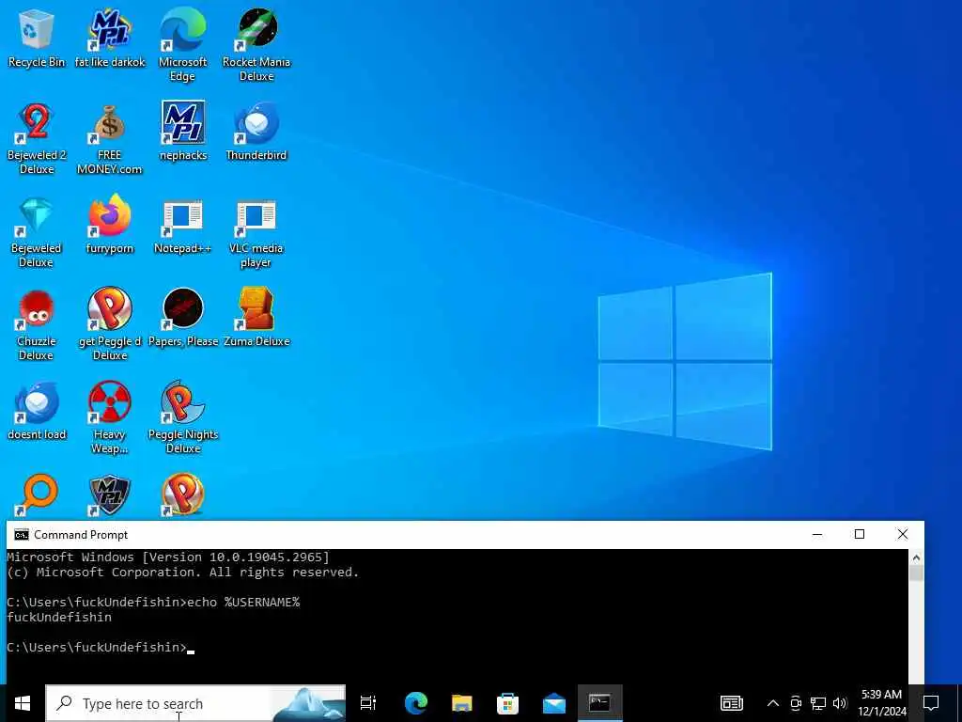Launch the VLC media player shortcut

256,231
